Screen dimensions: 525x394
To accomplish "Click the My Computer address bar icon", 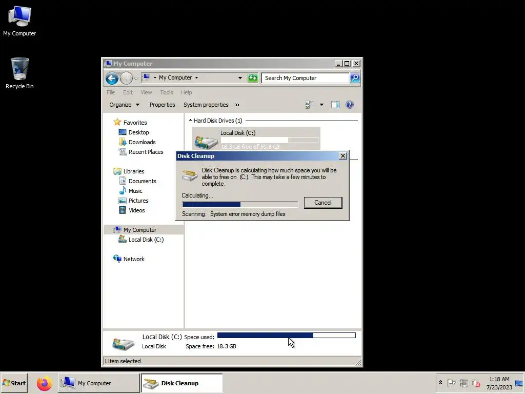I will [x=146, y=77].
